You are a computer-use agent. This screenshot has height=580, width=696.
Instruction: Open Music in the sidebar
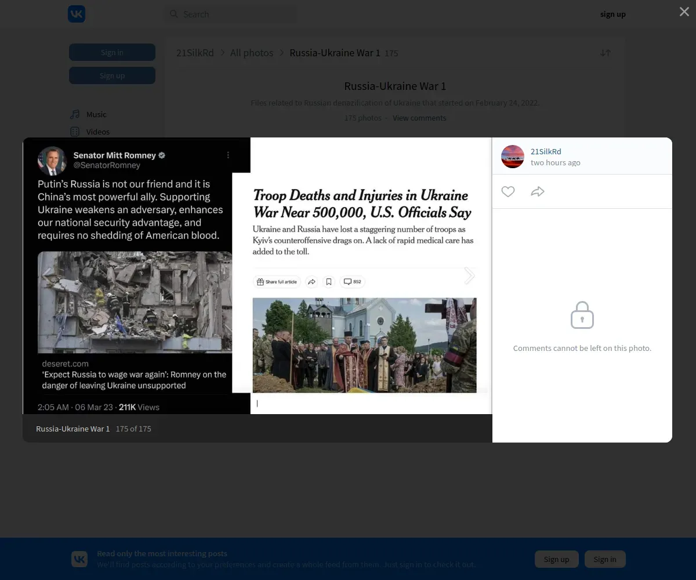(x=96, y=114)
